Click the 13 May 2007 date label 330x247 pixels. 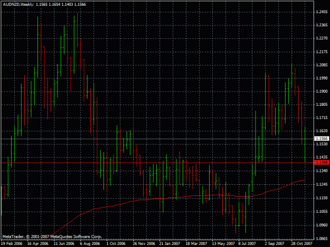point(223,244)
